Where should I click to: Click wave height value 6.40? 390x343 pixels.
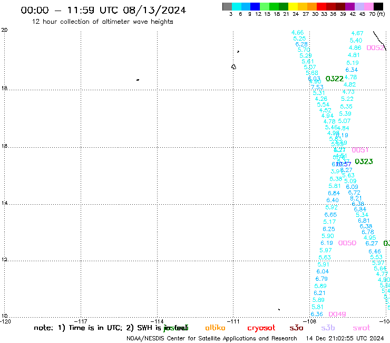coord(333,201)
